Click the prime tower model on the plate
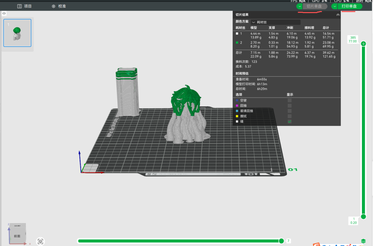 pos(127,92)
